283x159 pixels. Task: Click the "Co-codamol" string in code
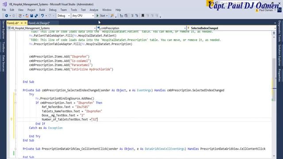[x=80, y=61]
